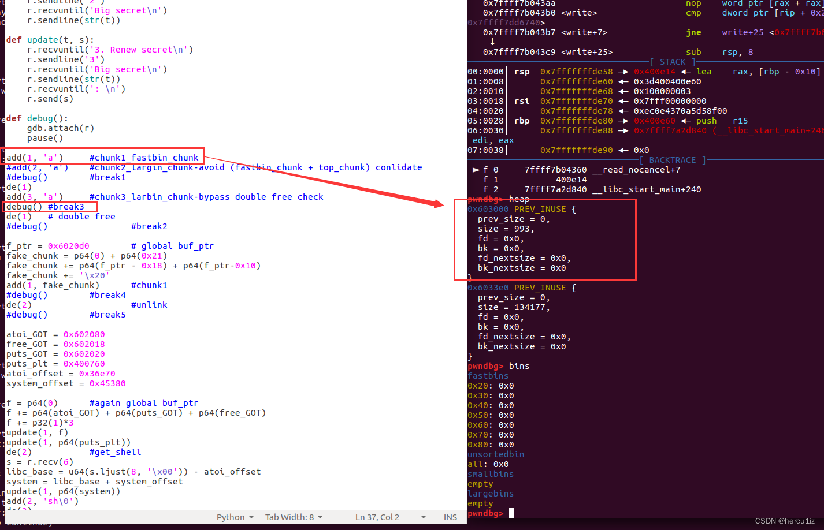Click the 'largebins' heading
The image size is (824, 530).
pyautogui.click(x=491, y=494)
